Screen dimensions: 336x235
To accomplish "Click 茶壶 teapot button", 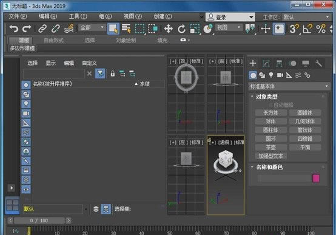I will click(271, 147).
